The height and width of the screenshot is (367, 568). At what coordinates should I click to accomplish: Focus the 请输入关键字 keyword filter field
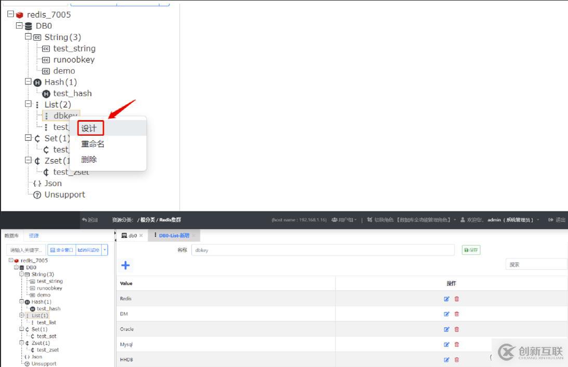click(x=26, y=250)
